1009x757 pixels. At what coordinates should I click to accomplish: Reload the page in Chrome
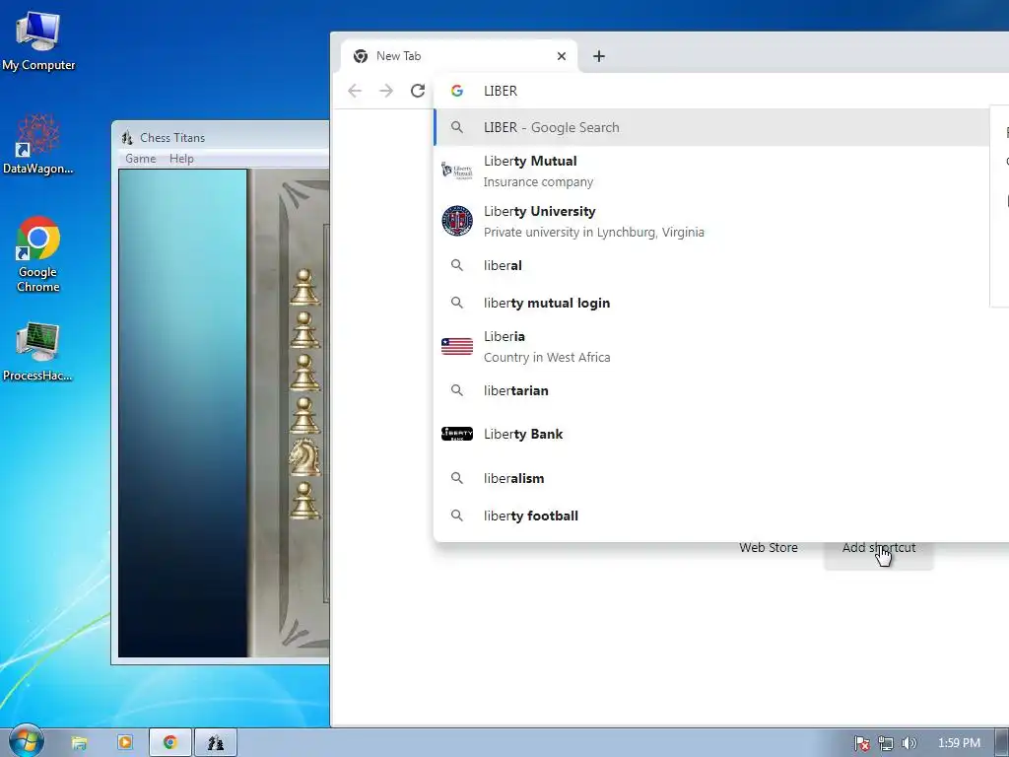coord(418,91)
